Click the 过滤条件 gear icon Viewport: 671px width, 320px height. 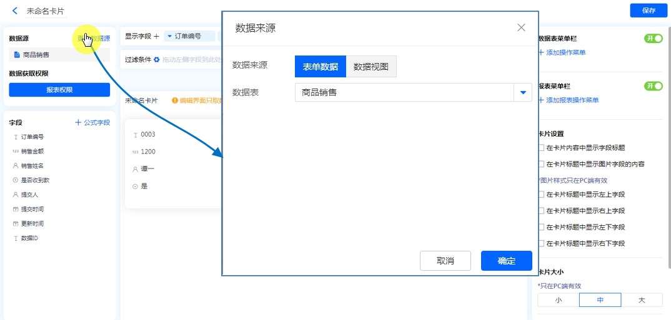(x=157, y=60)
